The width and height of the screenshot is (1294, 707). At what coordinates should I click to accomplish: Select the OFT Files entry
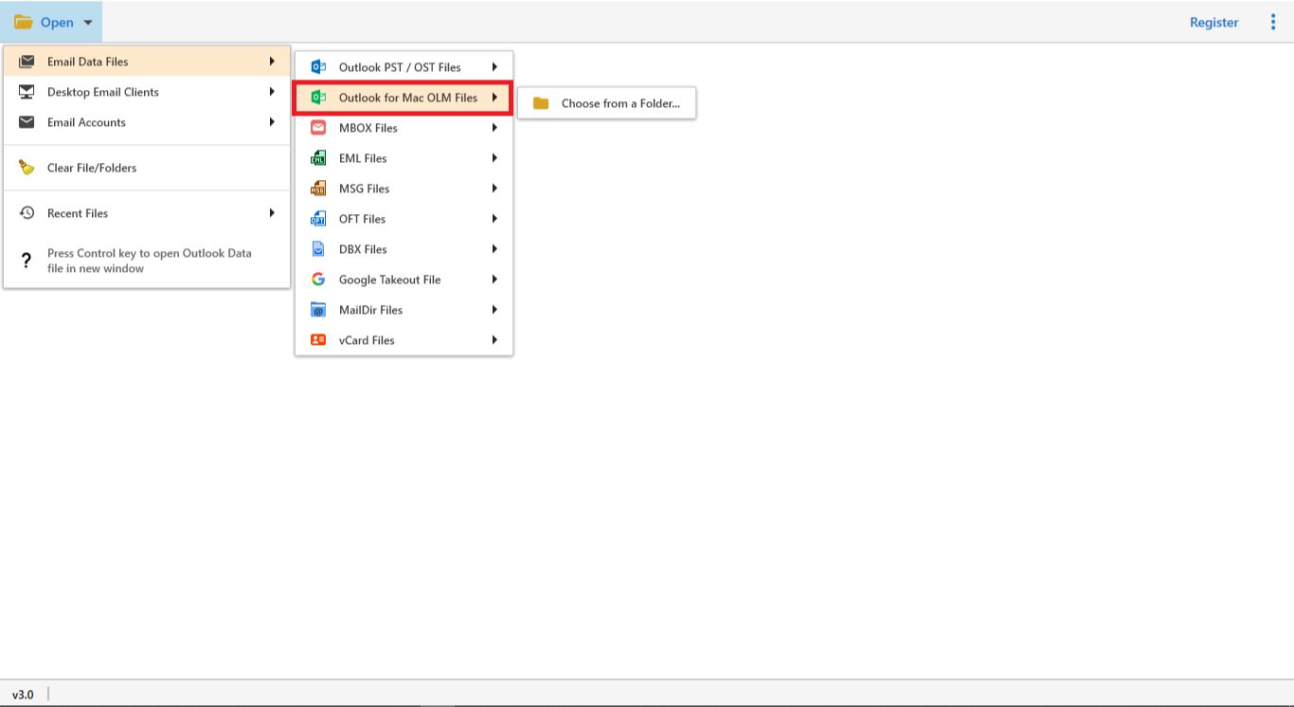pyautogui.click(x=404, y=219)
